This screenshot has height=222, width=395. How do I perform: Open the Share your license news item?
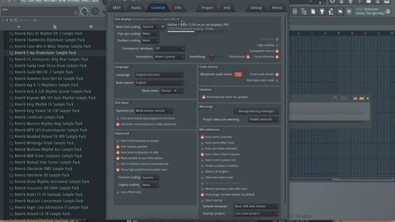coord(370,11)
